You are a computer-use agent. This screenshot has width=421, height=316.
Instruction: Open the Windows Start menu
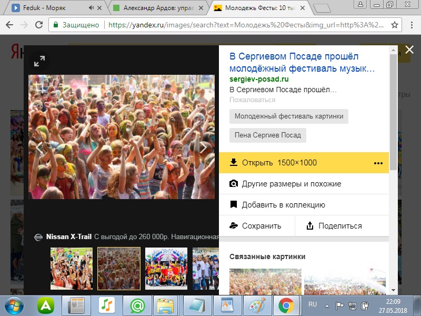[x=14, y=306]
